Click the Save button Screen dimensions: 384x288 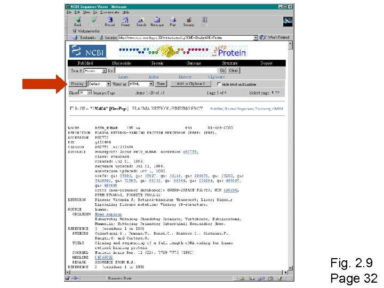[x=161, y=84]
